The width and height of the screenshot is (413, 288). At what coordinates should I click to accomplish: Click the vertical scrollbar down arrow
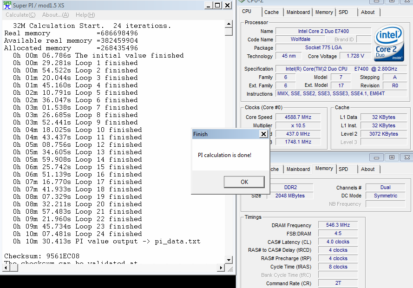pyautogui.click(x=229, y=260)
